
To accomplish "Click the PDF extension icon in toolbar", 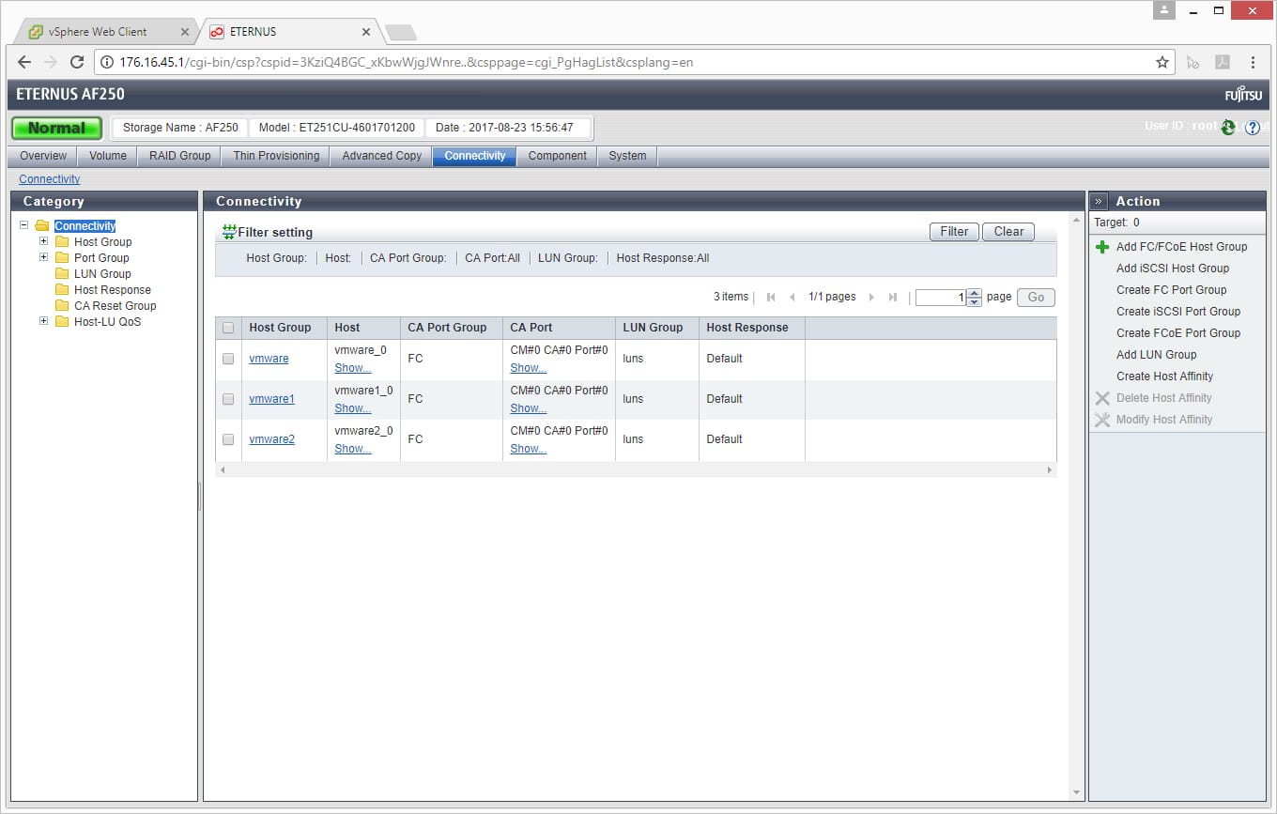I will [1223, 62].
